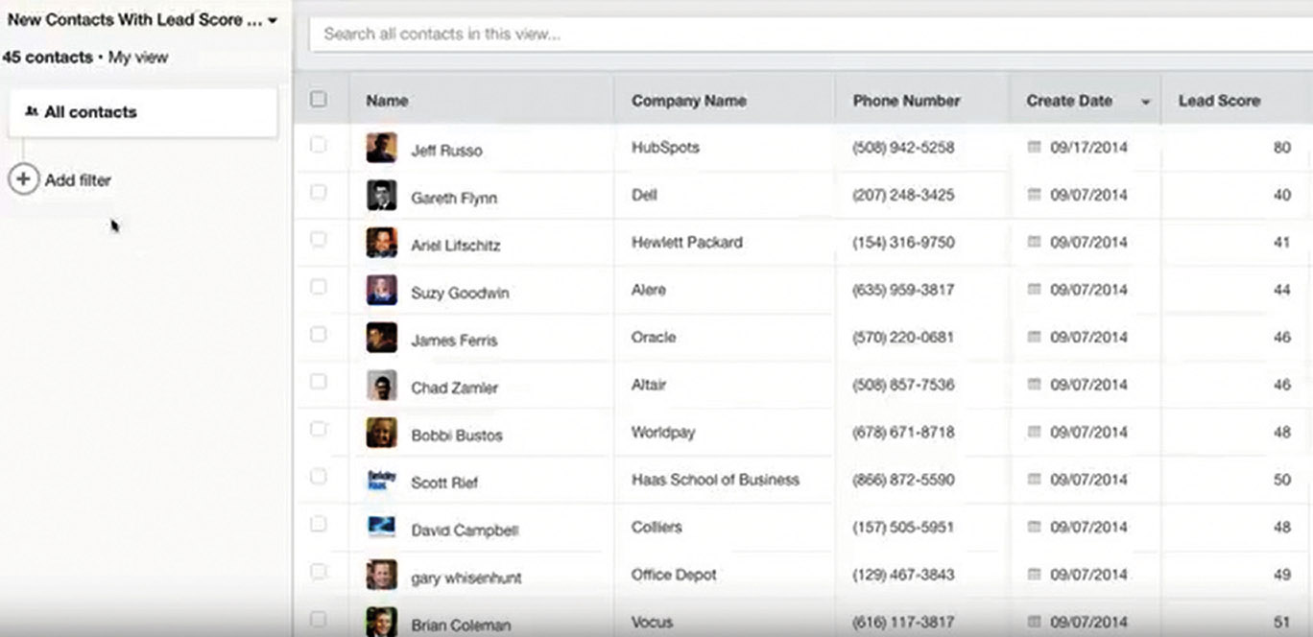Open Jeff Russo's contact avatar
This screenshot has height=637, width=1313.
pyautogui.click(x=381, y=148)
